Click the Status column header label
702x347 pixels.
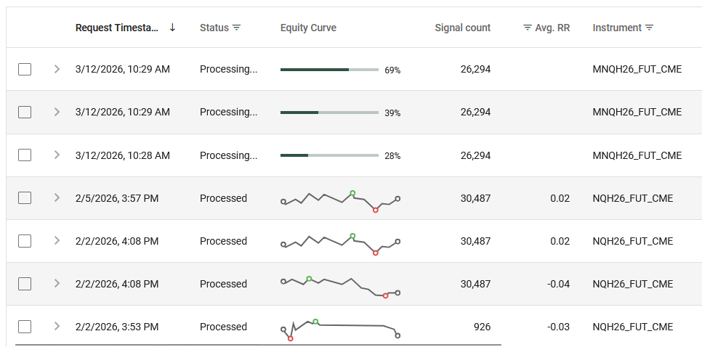click(x=214, y=28)
